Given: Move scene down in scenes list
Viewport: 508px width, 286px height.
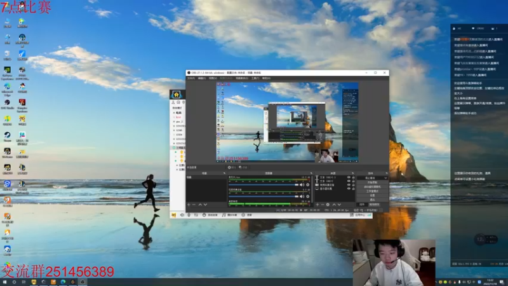Looking at the screenshot, I should click(205, 205).
